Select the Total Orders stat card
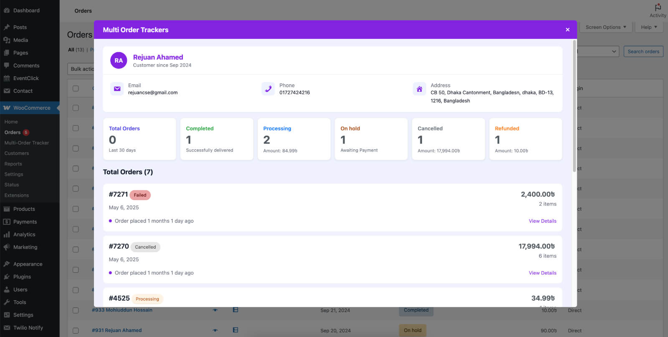Viewport: 668px width, 337px height. click(139, 139)
